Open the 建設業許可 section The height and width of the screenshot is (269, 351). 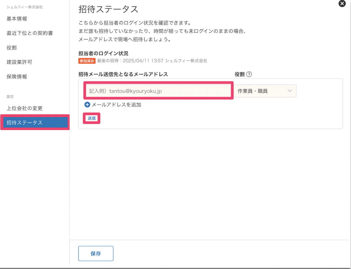tap(19, 62)
